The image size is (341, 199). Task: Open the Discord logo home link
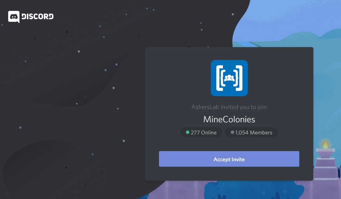coord(31,17)
